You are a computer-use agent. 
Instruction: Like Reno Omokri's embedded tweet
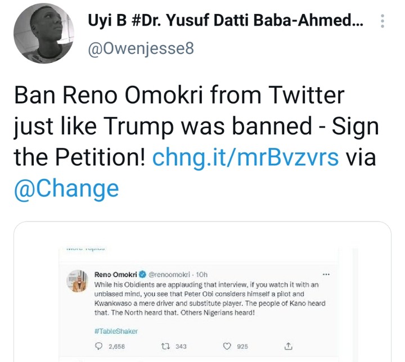pos(227,346)
